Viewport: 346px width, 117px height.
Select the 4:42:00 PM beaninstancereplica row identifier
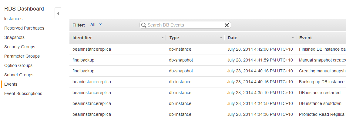[92, 49]
